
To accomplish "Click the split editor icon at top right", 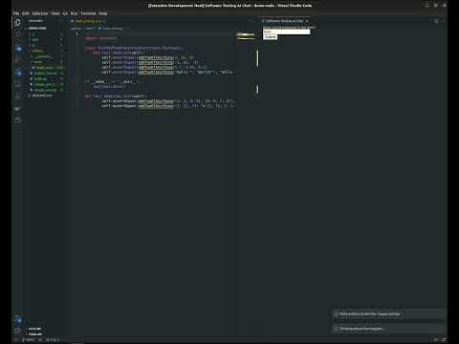I will 437,21.
